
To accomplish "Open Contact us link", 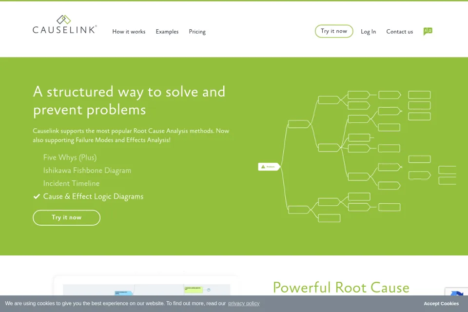I will (x=400, y=32).
